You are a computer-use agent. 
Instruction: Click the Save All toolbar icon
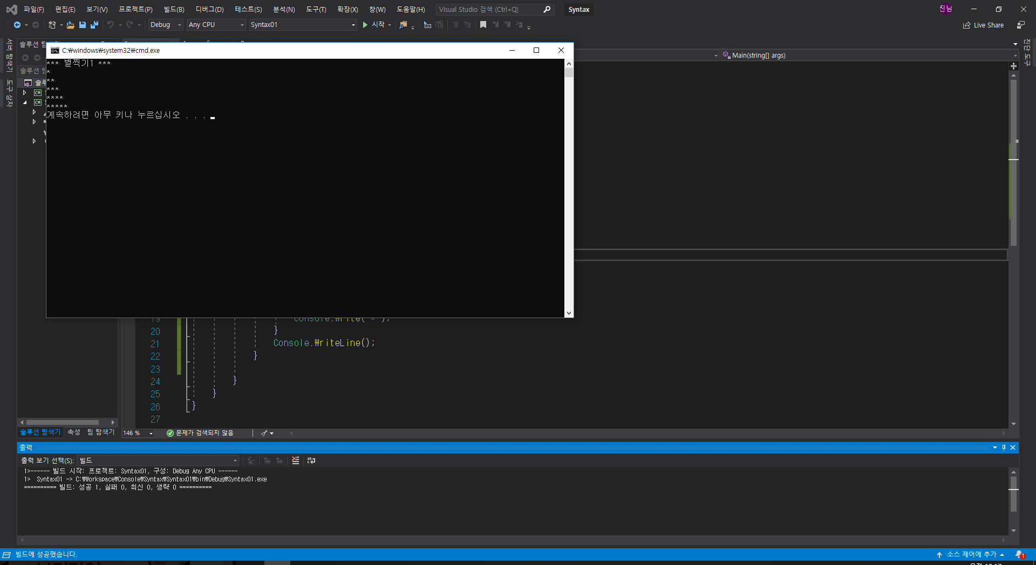click(94, 25)
